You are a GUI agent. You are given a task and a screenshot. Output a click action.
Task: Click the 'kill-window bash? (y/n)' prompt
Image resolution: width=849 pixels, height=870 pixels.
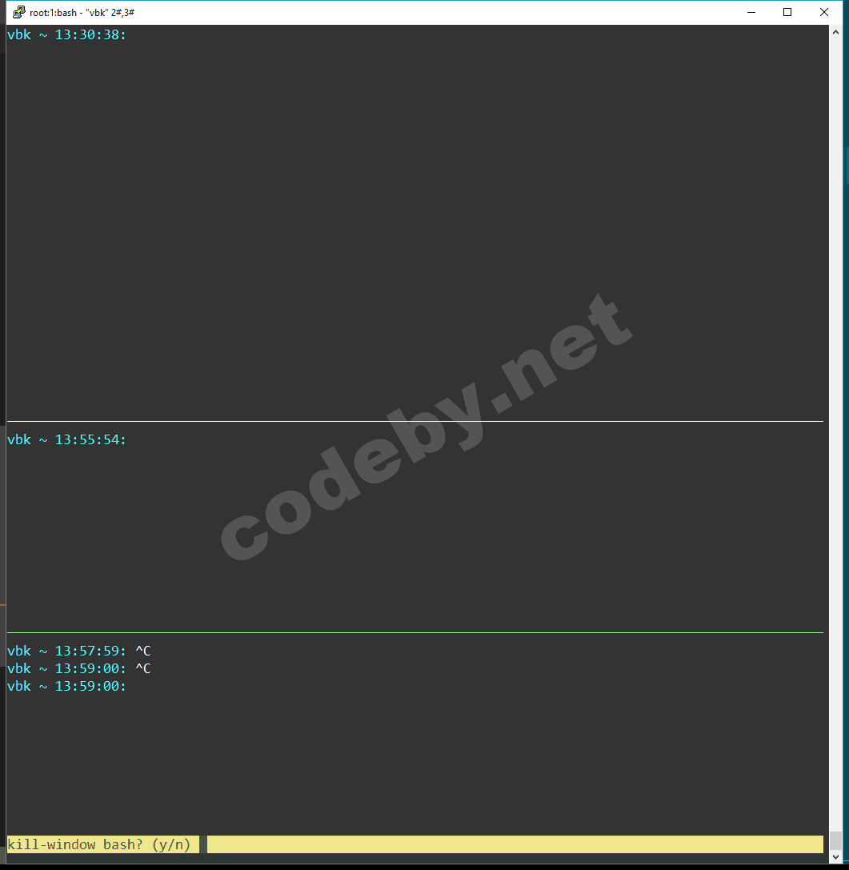[x=98, y=844]
